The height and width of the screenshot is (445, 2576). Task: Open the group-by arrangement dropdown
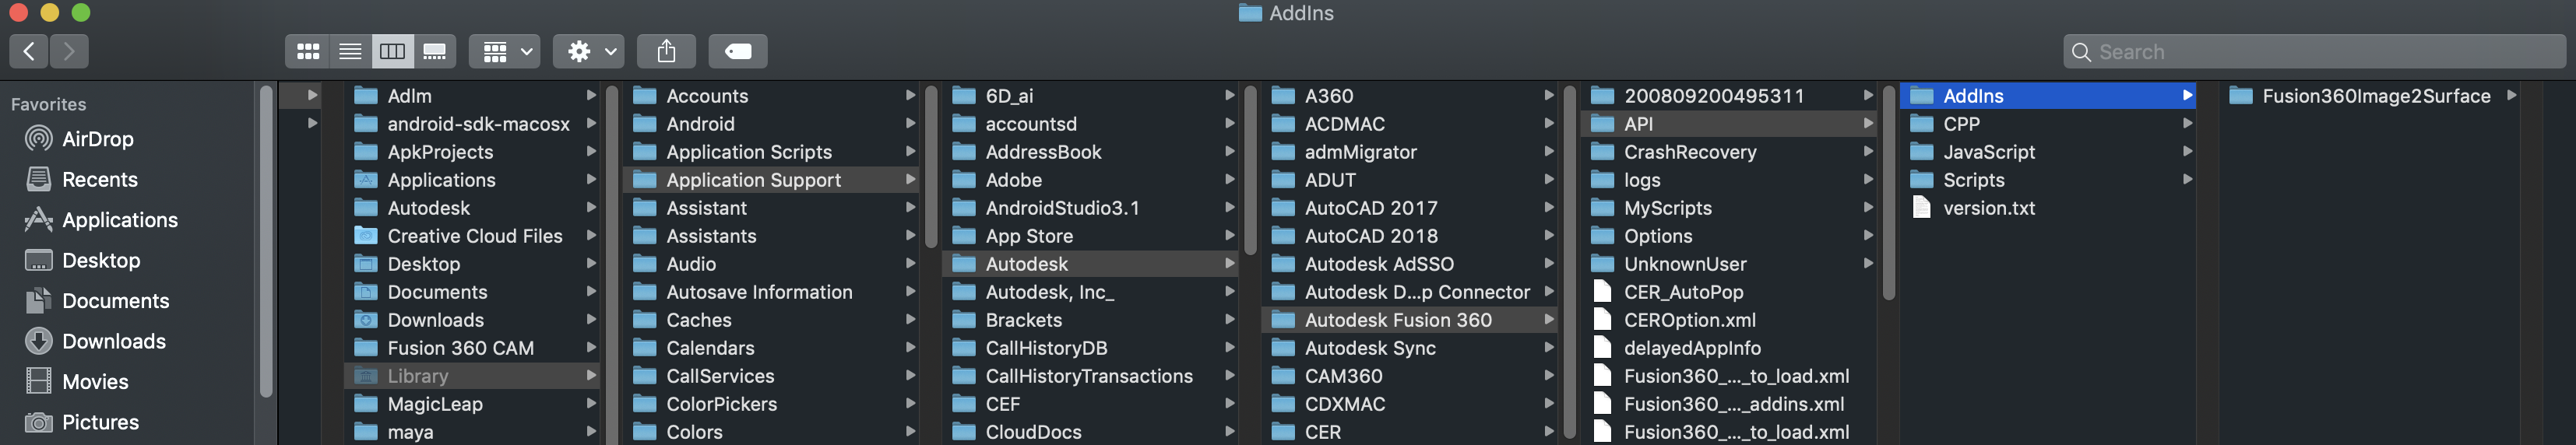pos(505,51)
